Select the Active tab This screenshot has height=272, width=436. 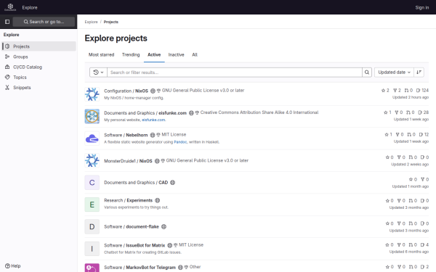pyautogui.click(x=154, y=54)
